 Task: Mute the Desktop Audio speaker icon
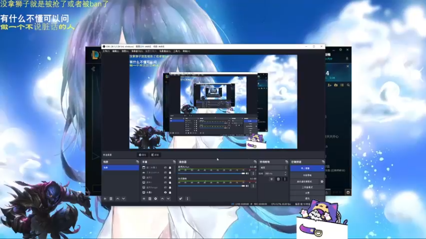click(x=247, y=186)
